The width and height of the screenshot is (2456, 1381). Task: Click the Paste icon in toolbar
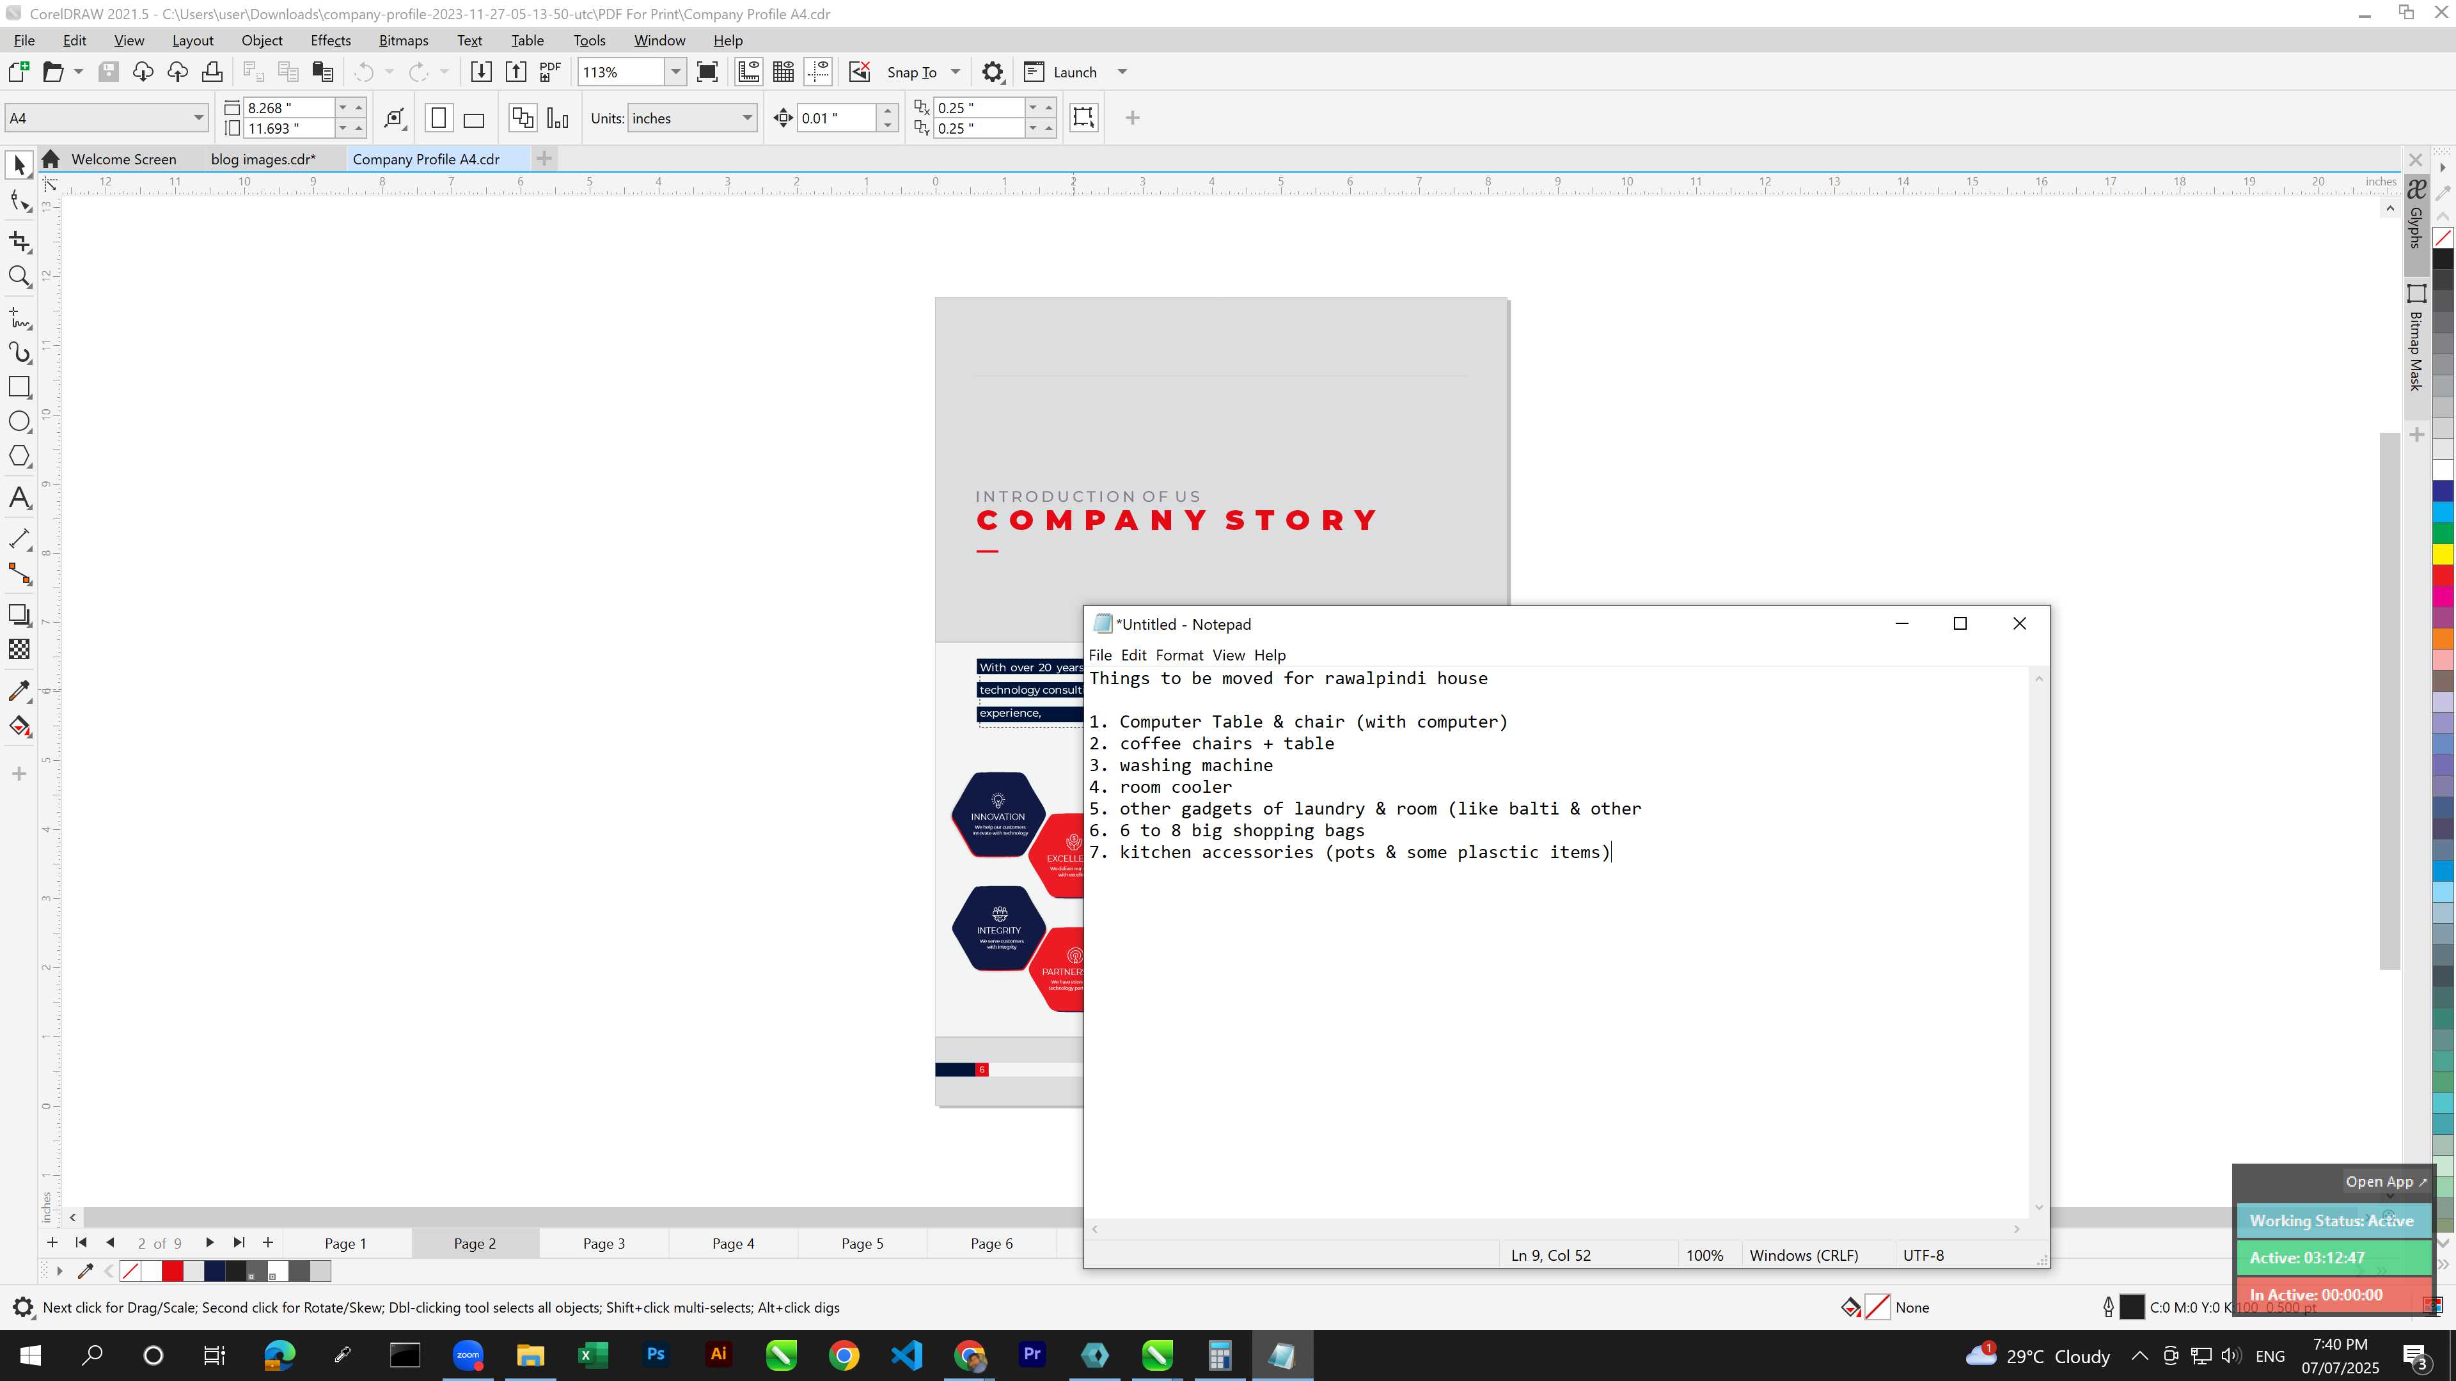point(322,72)
